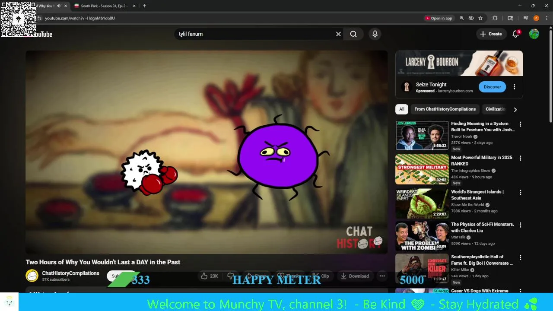Open Show Me the World channel

click(467, 205)
